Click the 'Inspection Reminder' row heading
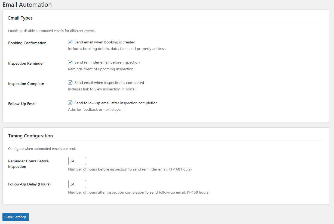This screenshot has width=334, height=224. point(26,63)
